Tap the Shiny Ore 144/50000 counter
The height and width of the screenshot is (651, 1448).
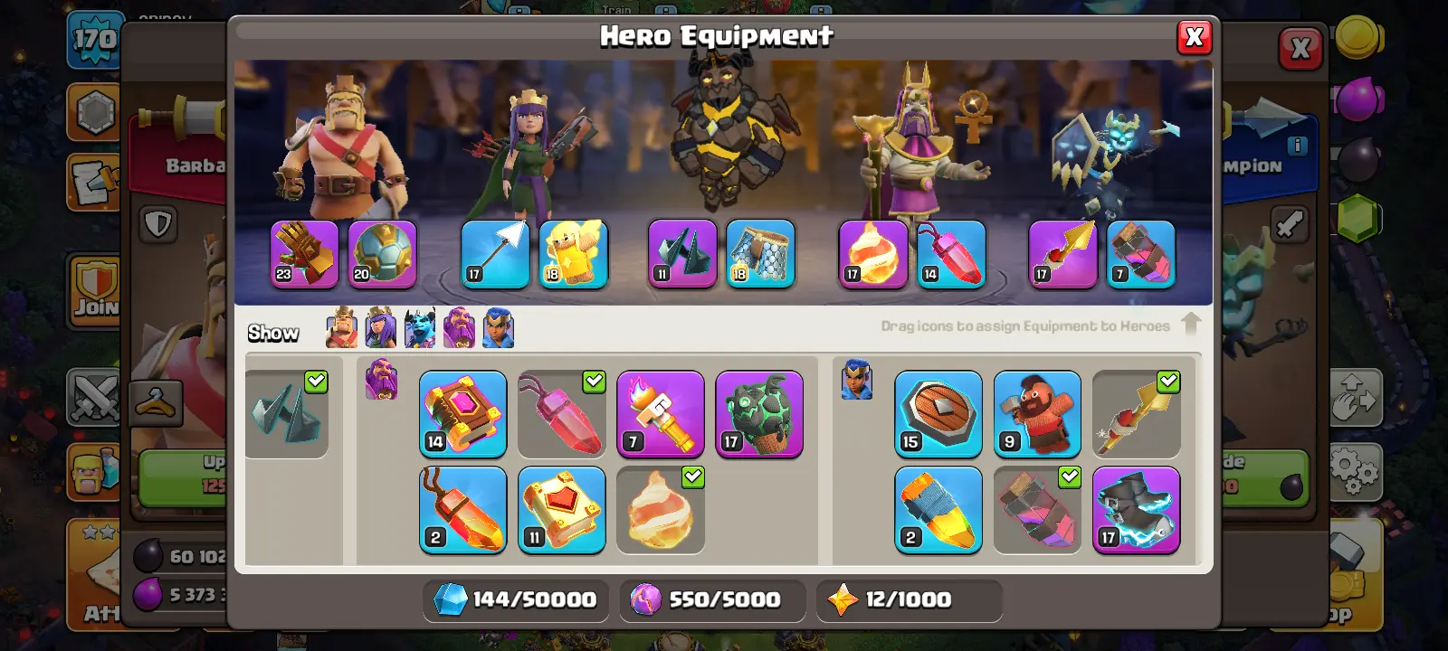(x=513, y=599)
